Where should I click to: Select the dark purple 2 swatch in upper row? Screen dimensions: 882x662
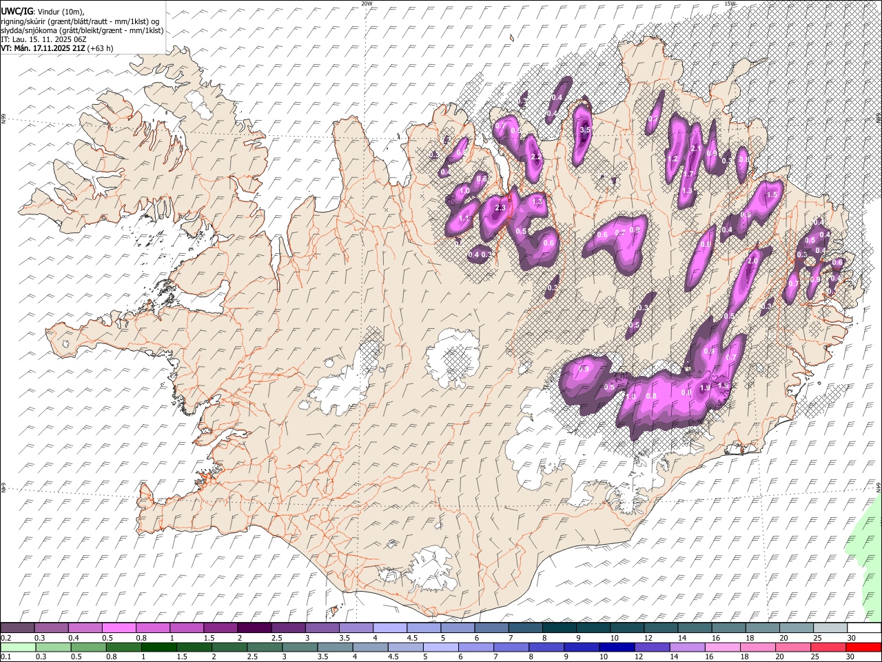(254, 628)
